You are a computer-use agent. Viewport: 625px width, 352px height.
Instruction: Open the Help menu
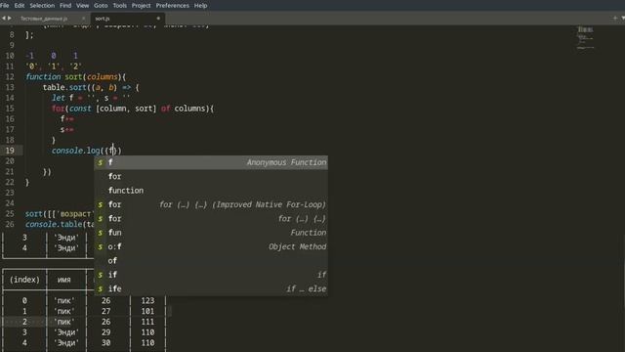point(200,6)
